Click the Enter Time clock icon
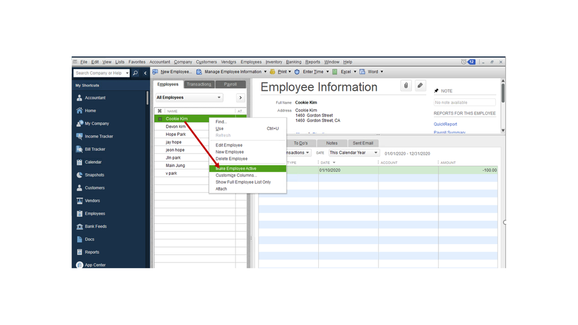 pos(297,72)
